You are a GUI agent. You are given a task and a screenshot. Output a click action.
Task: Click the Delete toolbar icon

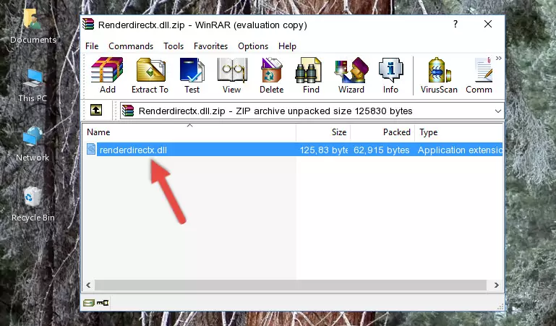click(x=272, y=75)
